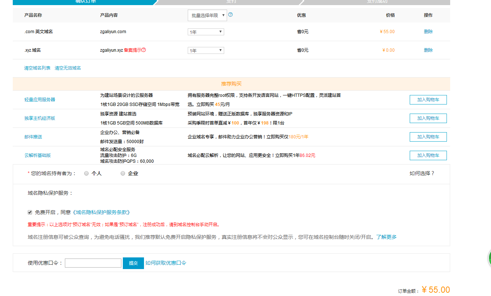Screen dimensions: 491x296
Task: Expand the year dropdown for zgaliyun.com
Action: click(206, 32)
